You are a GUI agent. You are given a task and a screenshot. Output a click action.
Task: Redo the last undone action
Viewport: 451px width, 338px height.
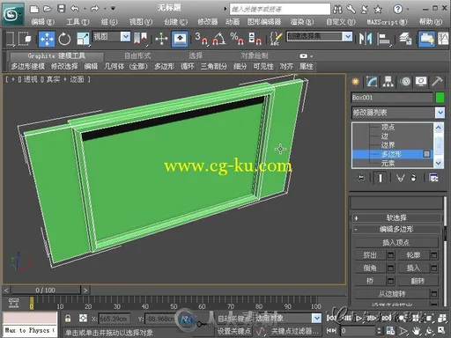pyautogui.click(x=94, y=9)
